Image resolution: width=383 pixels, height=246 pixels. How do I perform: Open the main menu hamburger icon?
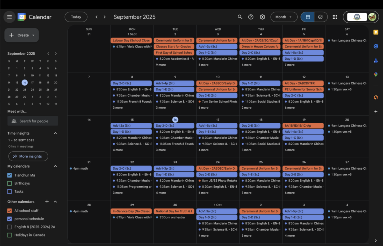tap(9, 17)
